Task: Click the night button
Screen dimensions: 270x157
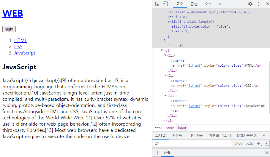Action: (9, 29)
